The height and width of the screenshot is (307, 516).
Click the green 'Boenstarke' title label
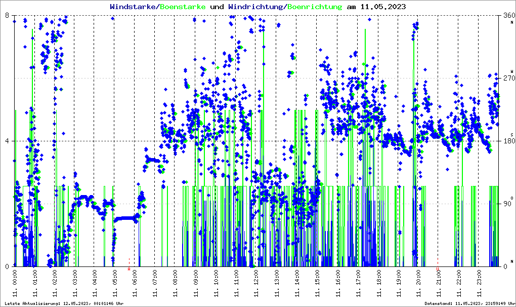[x=183, y=7]
